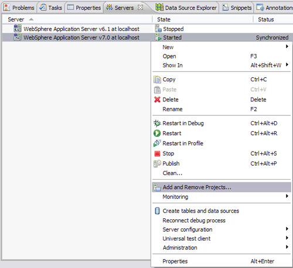Switch to the Properties tab
This screenshot has width=293, height=268.
point(84,8)
